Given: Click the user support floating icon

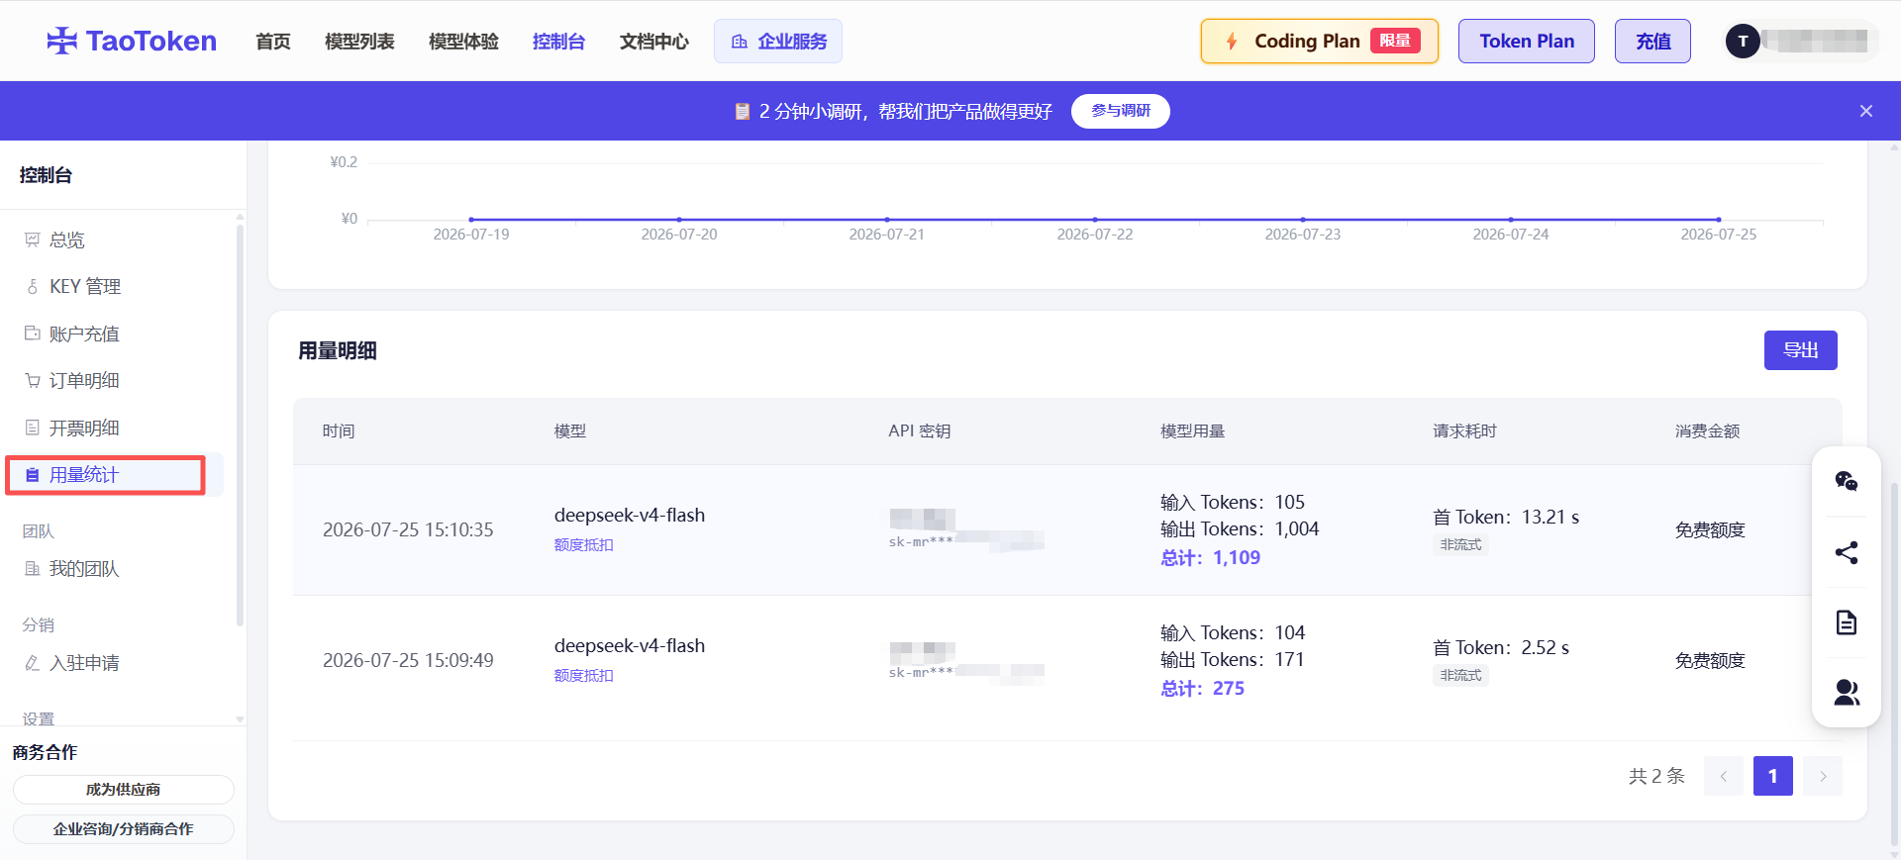Looking at the screenshot, I should tap(1846, 693).
